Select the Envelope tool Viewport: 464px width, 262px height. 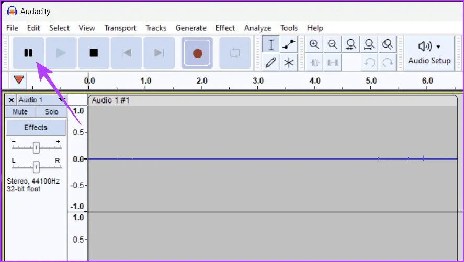point(288,45)
